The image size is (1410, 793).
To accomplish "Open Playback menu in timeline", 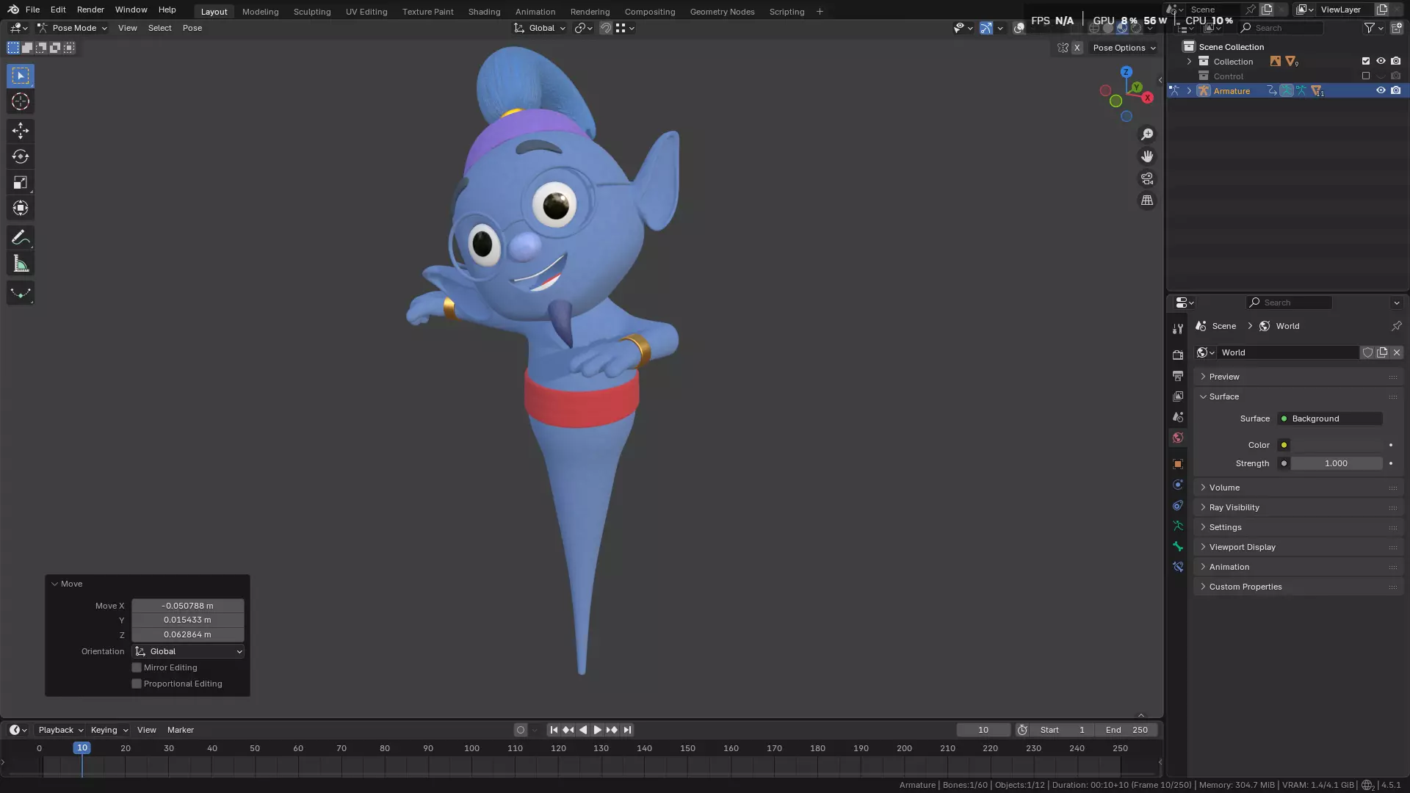I will [60, 730].
